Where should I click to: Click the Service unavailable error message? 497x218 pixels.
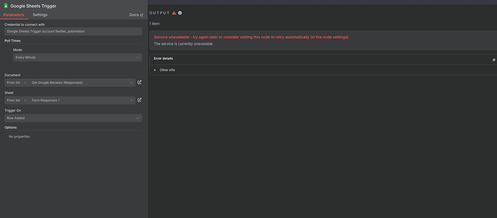pos(251,37)
